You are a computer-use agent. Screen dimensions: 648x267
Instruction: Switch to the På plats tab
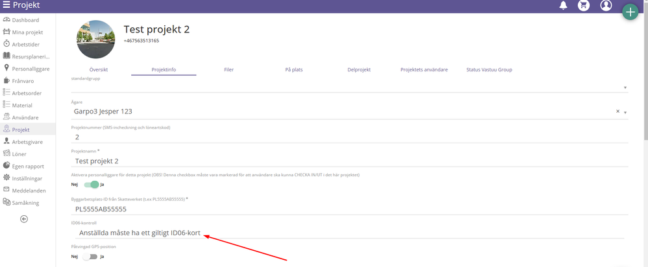tap(294, 70)
